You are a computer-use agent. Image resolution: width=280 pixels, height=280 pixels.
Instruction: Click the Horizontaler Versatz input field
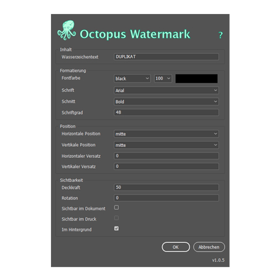pos(166,156)
